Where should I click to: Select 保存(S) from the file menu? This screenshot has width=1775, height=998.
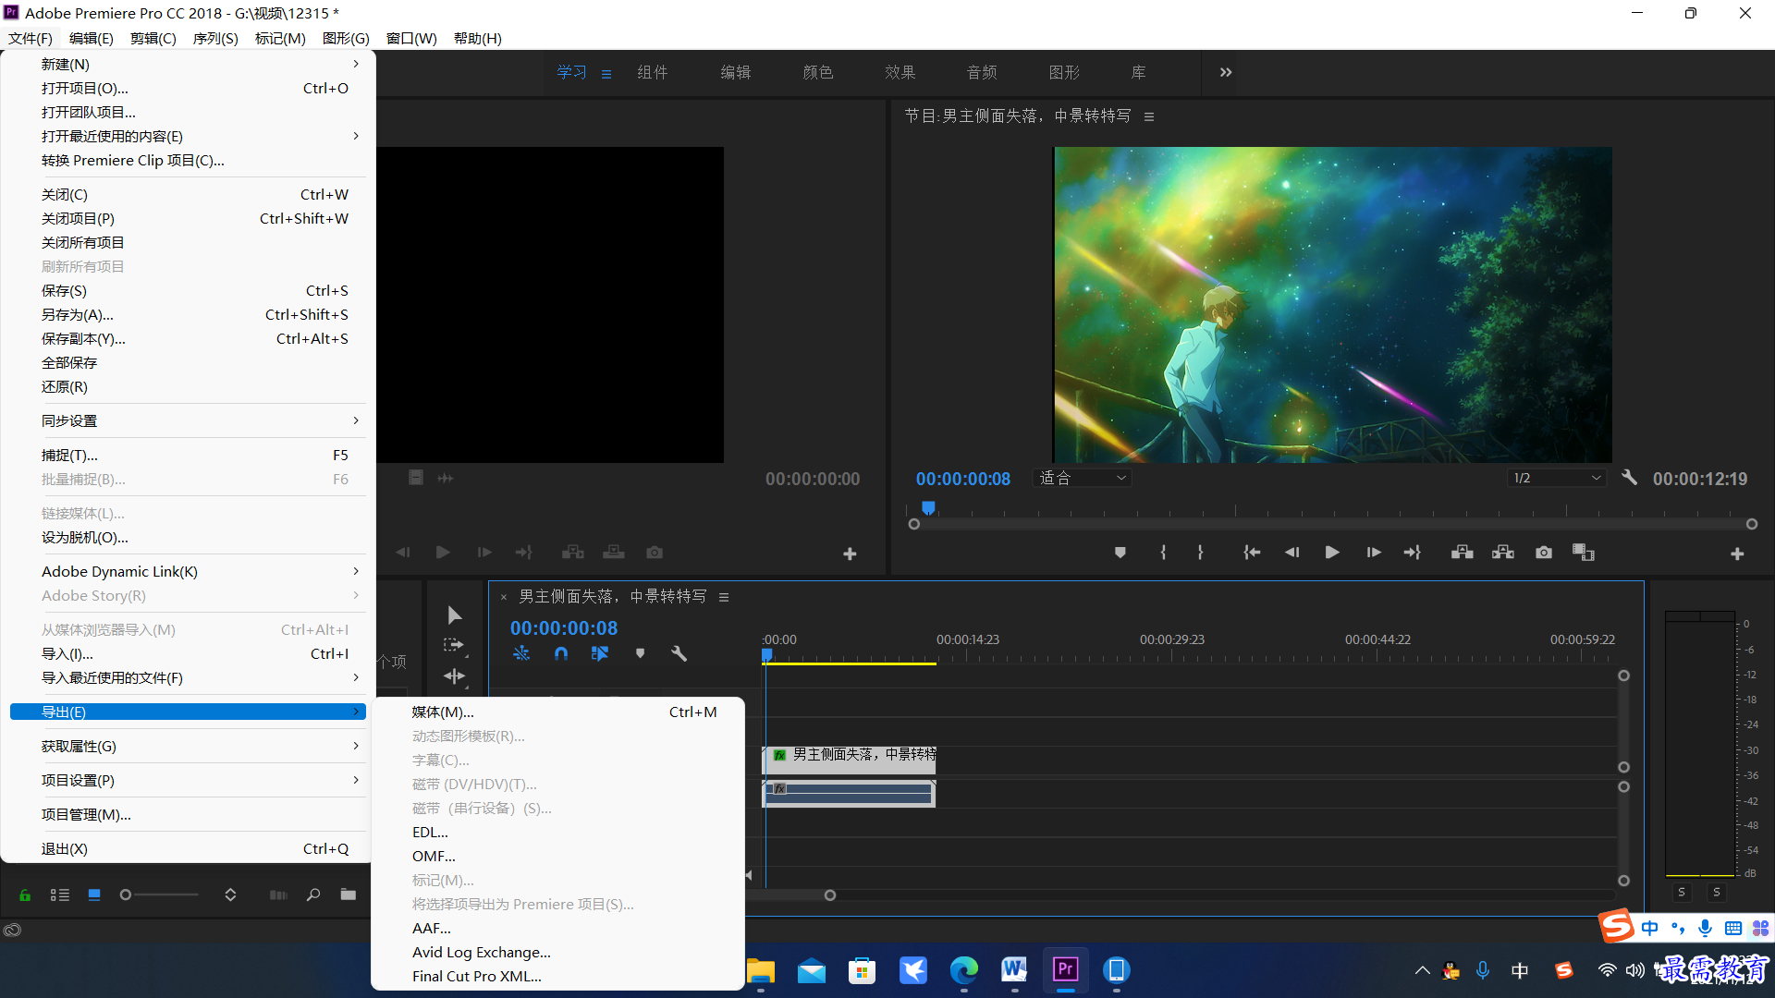(188, 290)
